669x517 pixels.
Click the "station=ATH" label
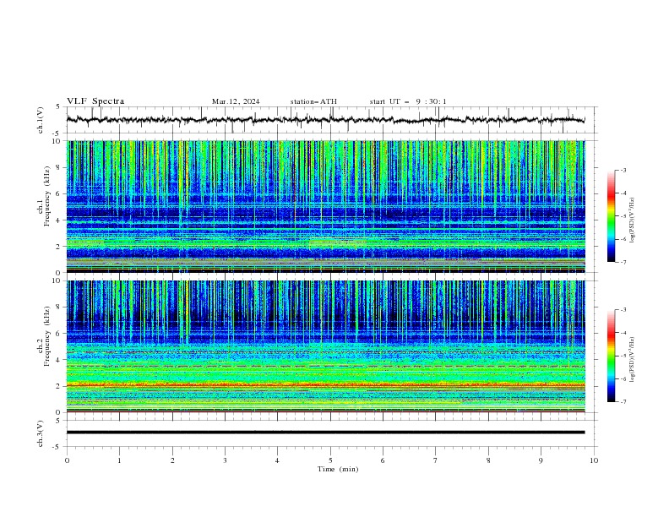click(x=313, y=101)
